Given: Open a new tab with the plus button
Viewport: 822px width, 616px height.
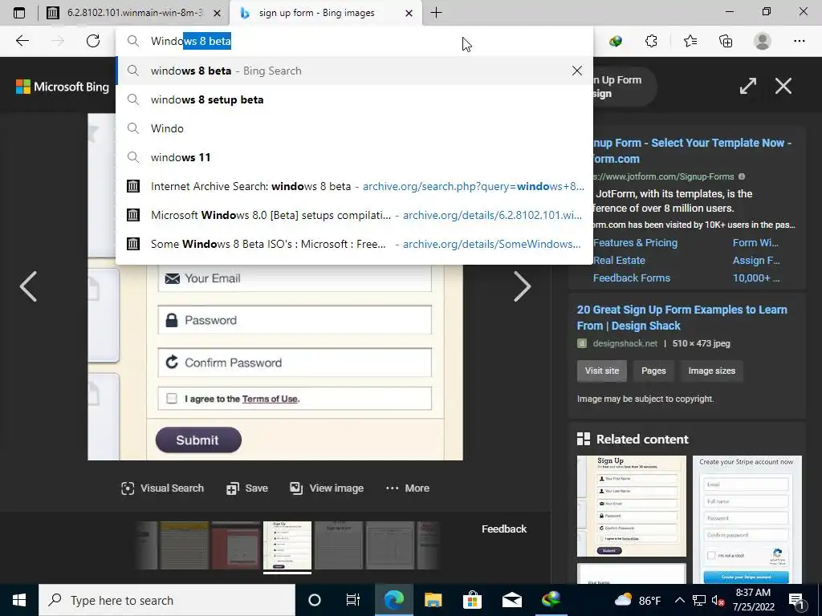Looking at the screenshot, I should (436, 13).
